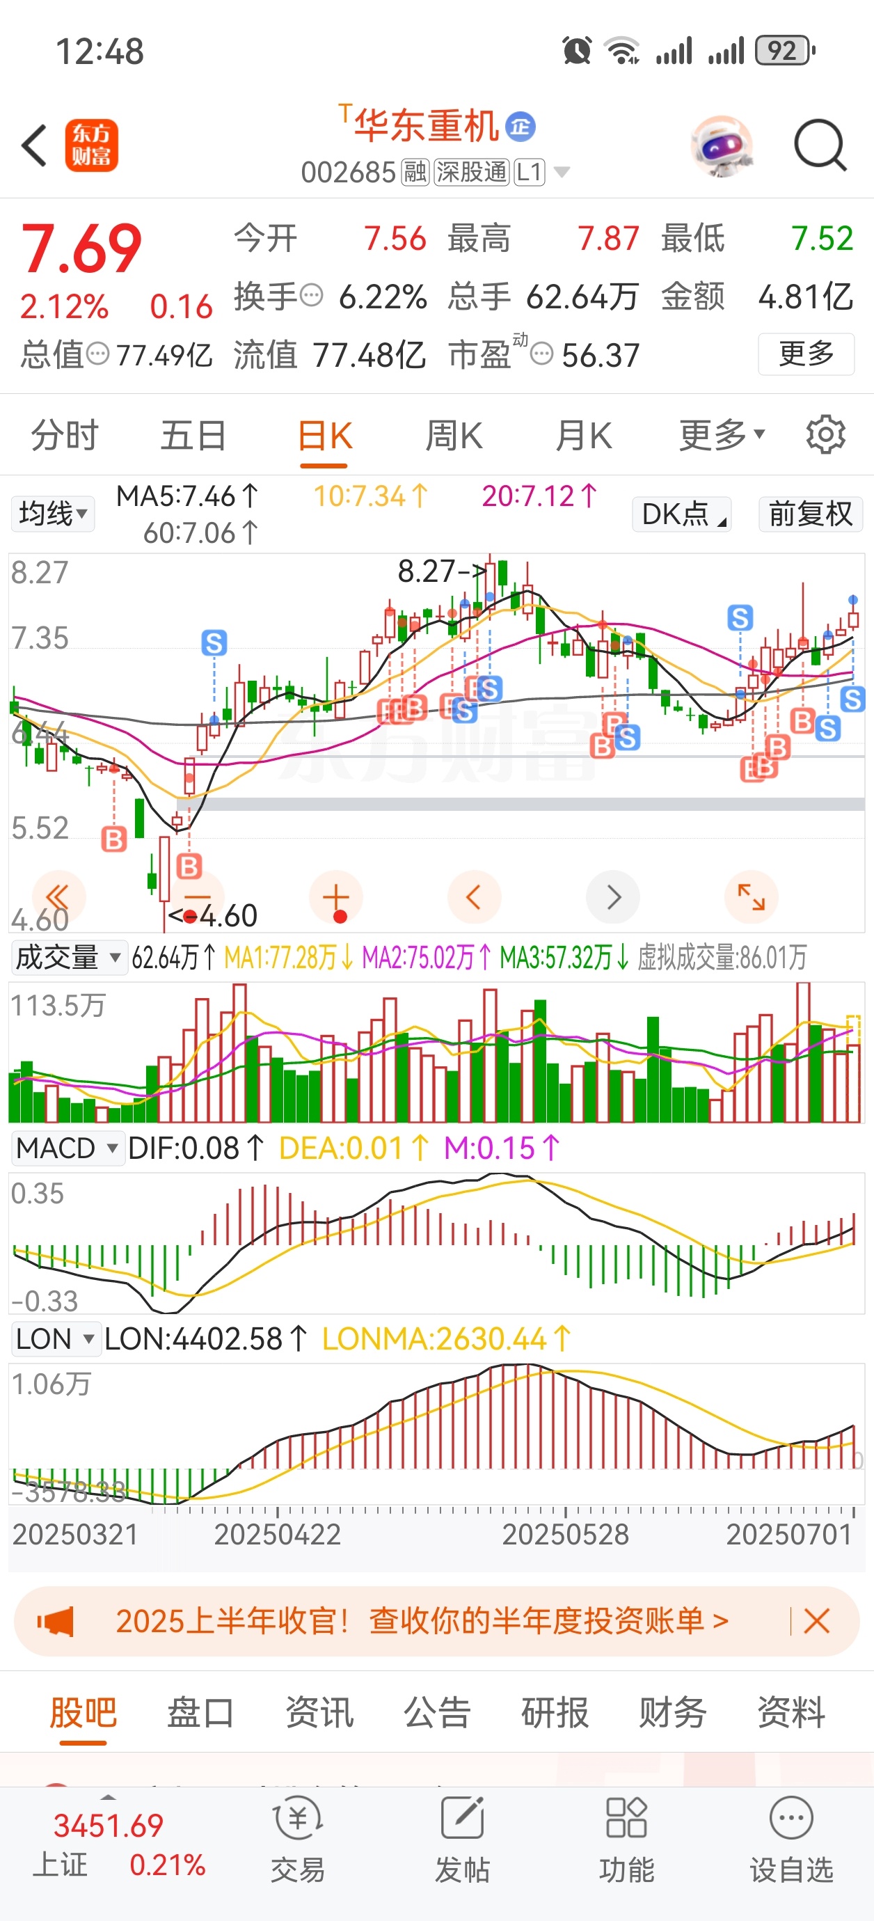
Task: Open the stock search magnifier
Action: [820, 145]
